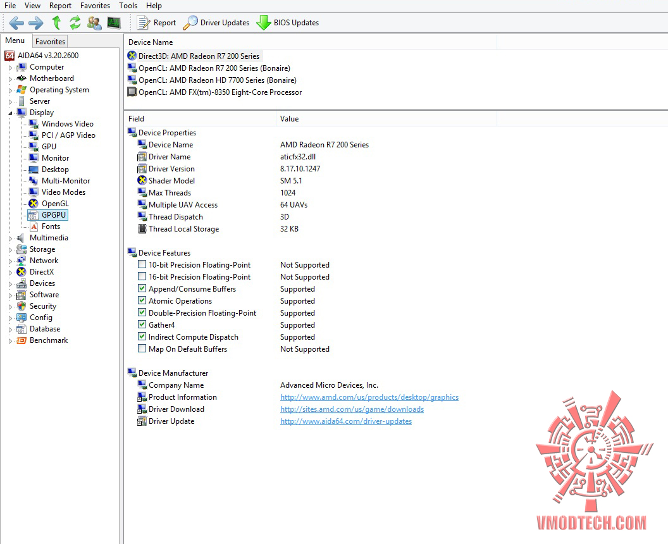Open the Report toolbar button
The height and width of the screenshot is (544, 668).
[156, 23]
